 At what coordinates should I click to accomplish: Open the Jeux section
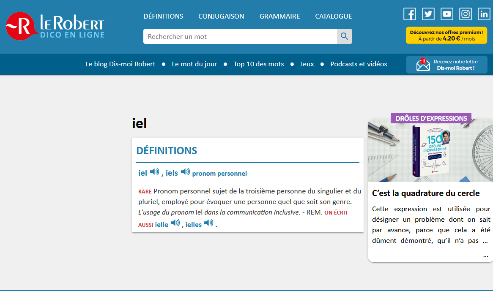[307, 64]
